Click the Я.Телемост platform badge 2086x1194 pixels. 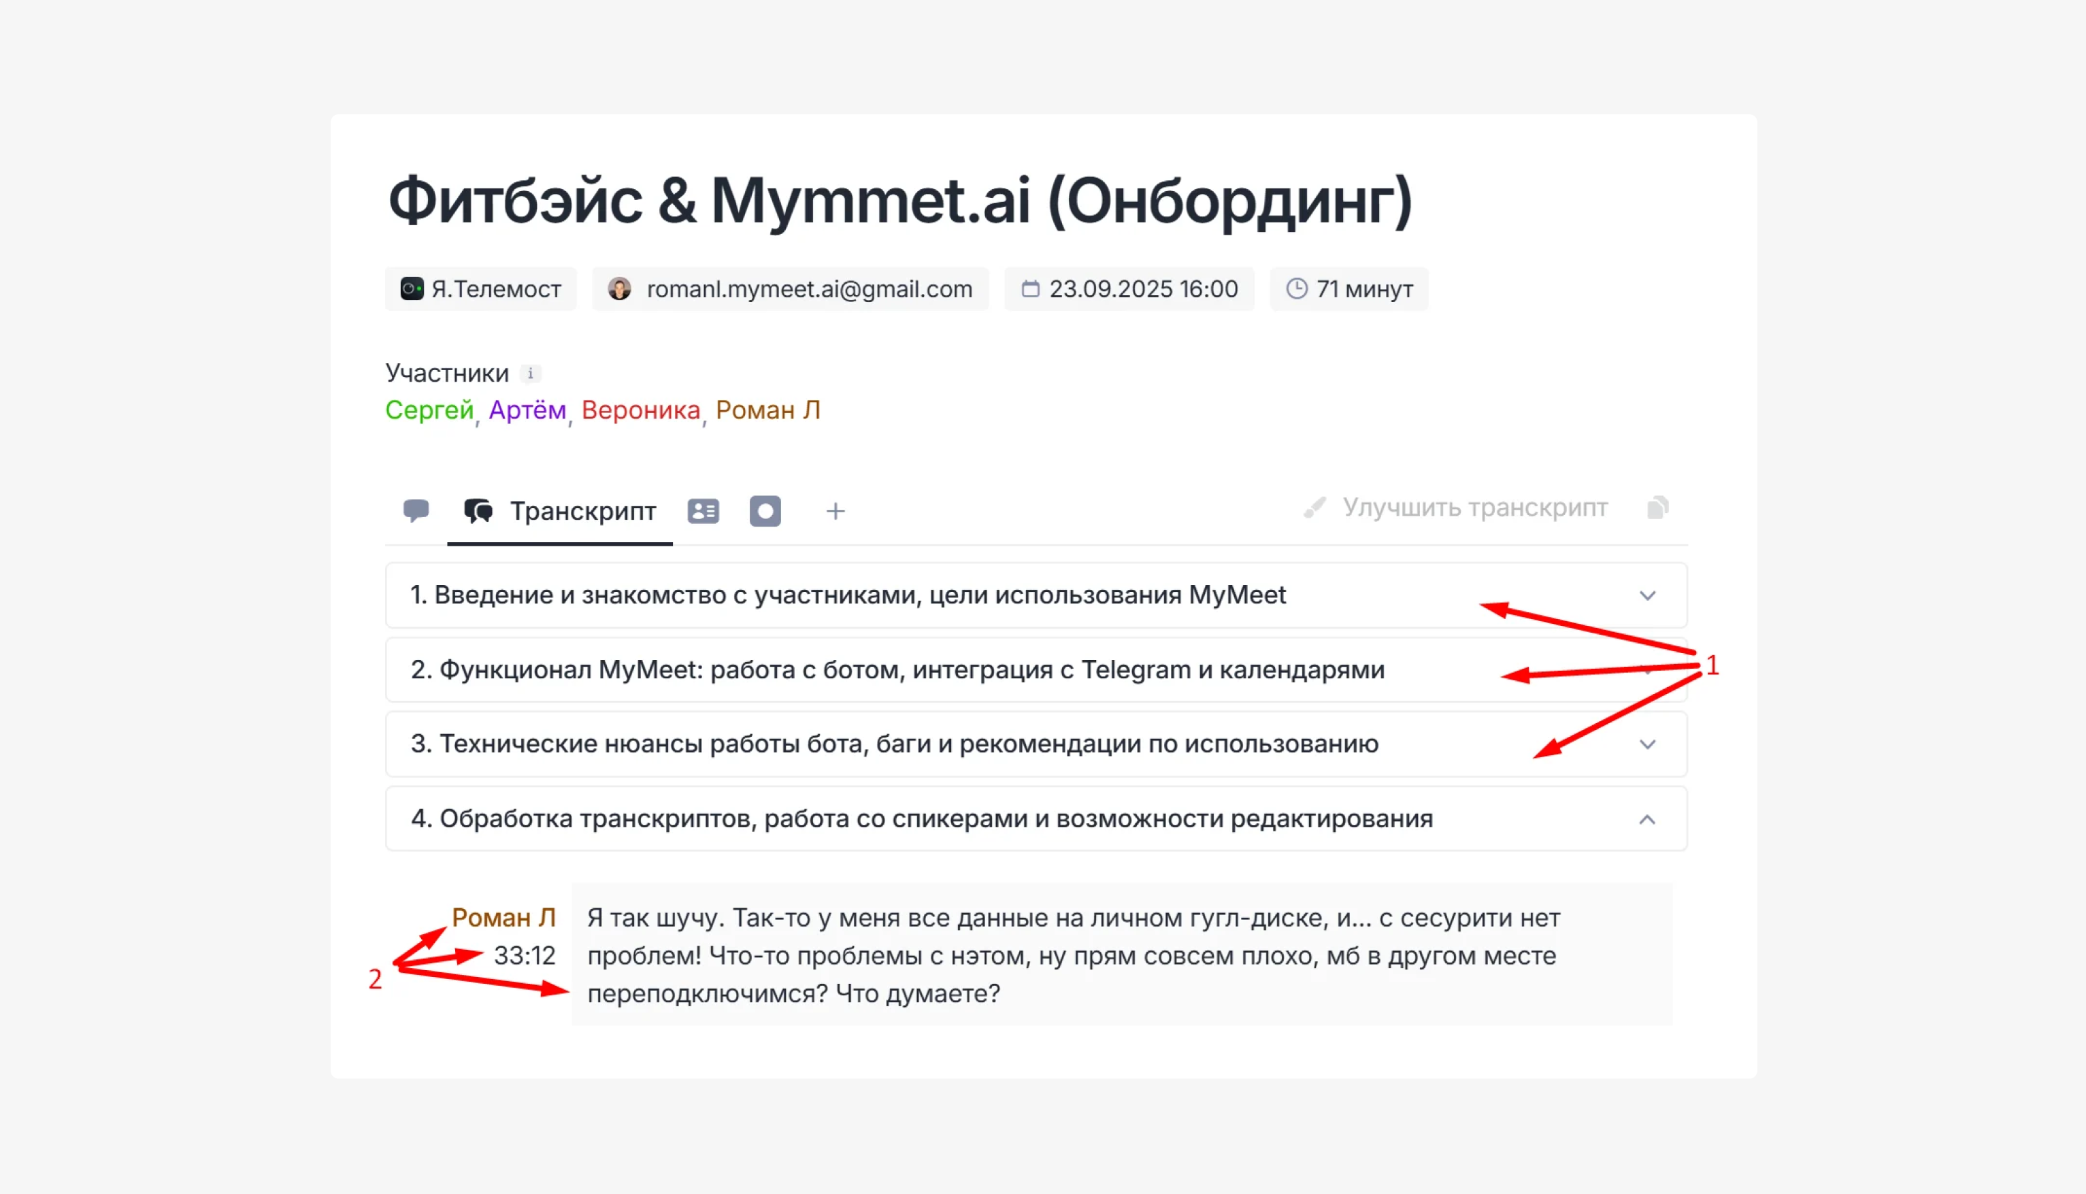[x=480, y=288]
